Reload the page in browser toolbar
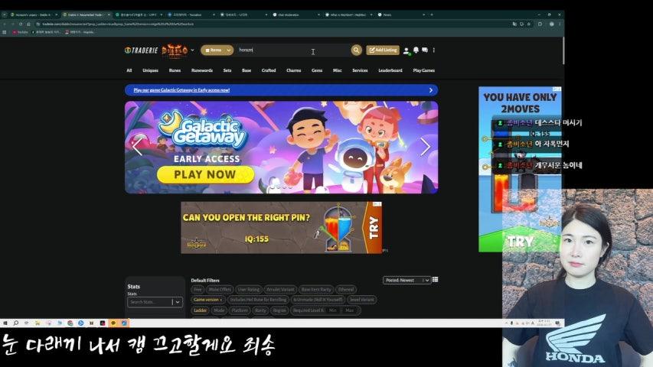 click(x=21, y=24)
